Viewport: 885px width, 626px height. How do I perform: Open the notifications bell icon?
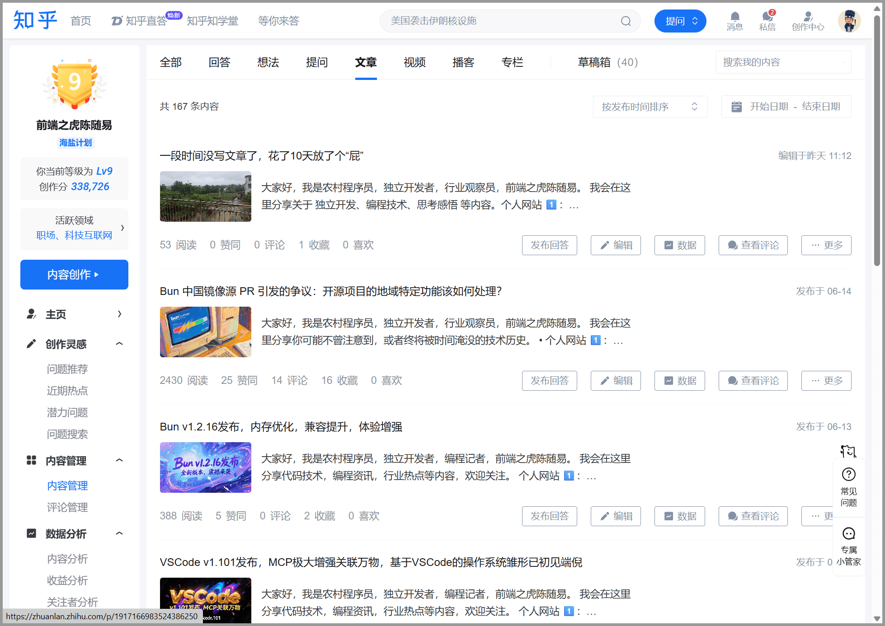pyautogui.click(x=735, y=17)
